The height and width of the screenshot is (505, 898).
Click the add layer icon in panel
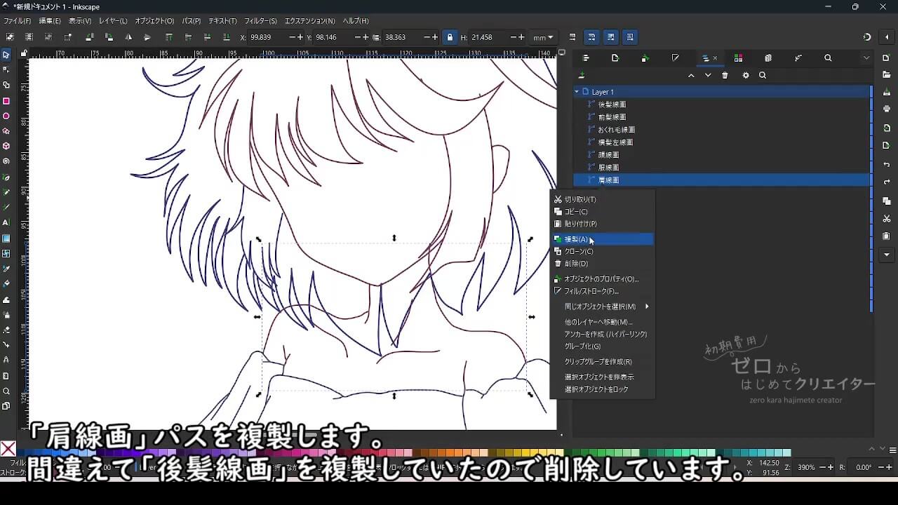click(x=582, y=76)
